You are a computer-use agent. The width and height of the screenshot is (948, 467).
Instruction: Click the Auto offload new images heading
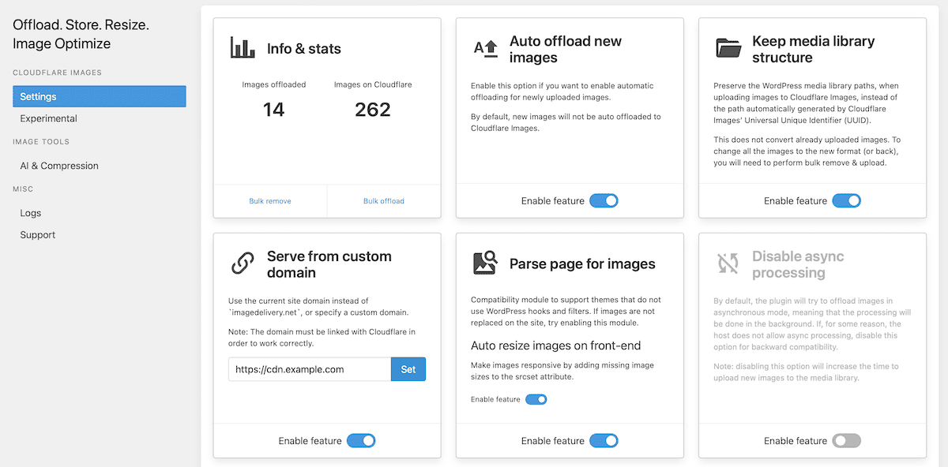(x=566, y=49)
